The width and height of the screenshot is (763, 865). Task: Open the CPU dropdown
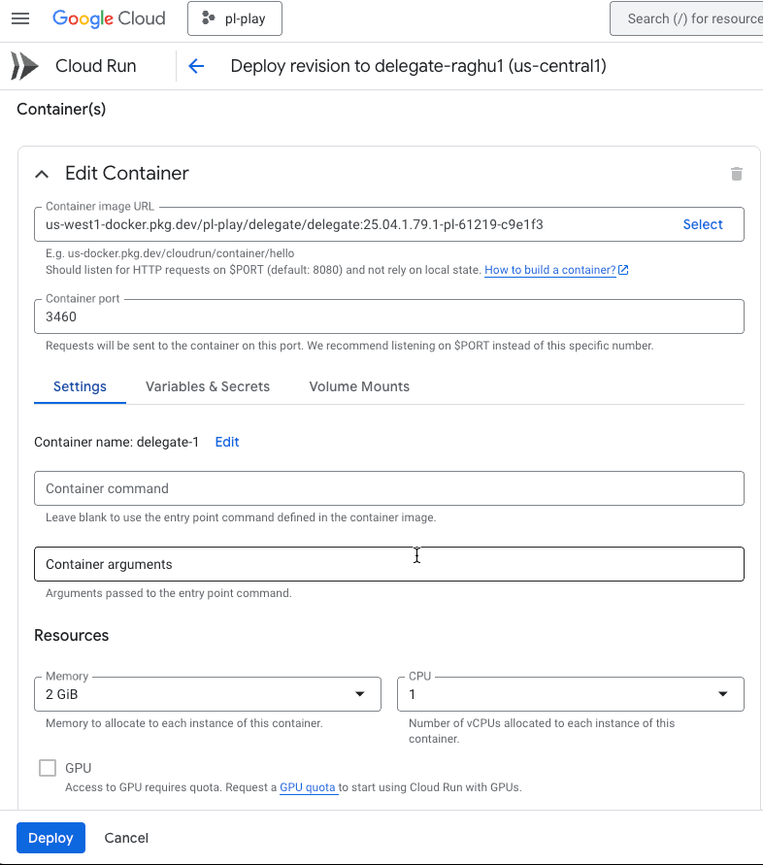(x=570, y=694)
